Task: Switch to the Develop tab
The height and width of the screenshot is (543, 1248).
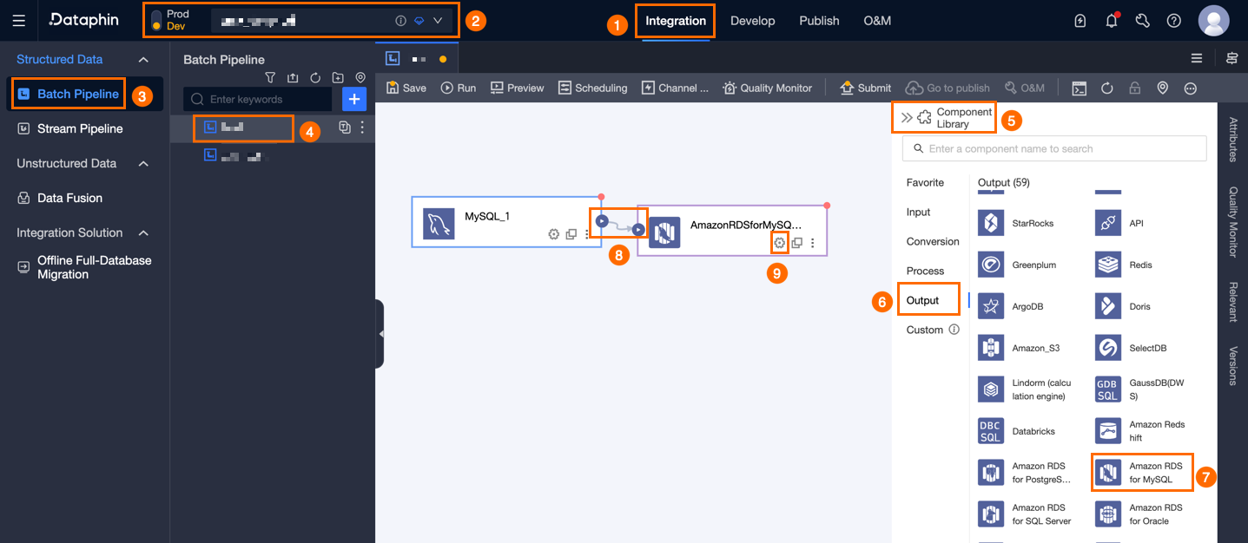Action: pyautogui.click(x=752, y=21)
